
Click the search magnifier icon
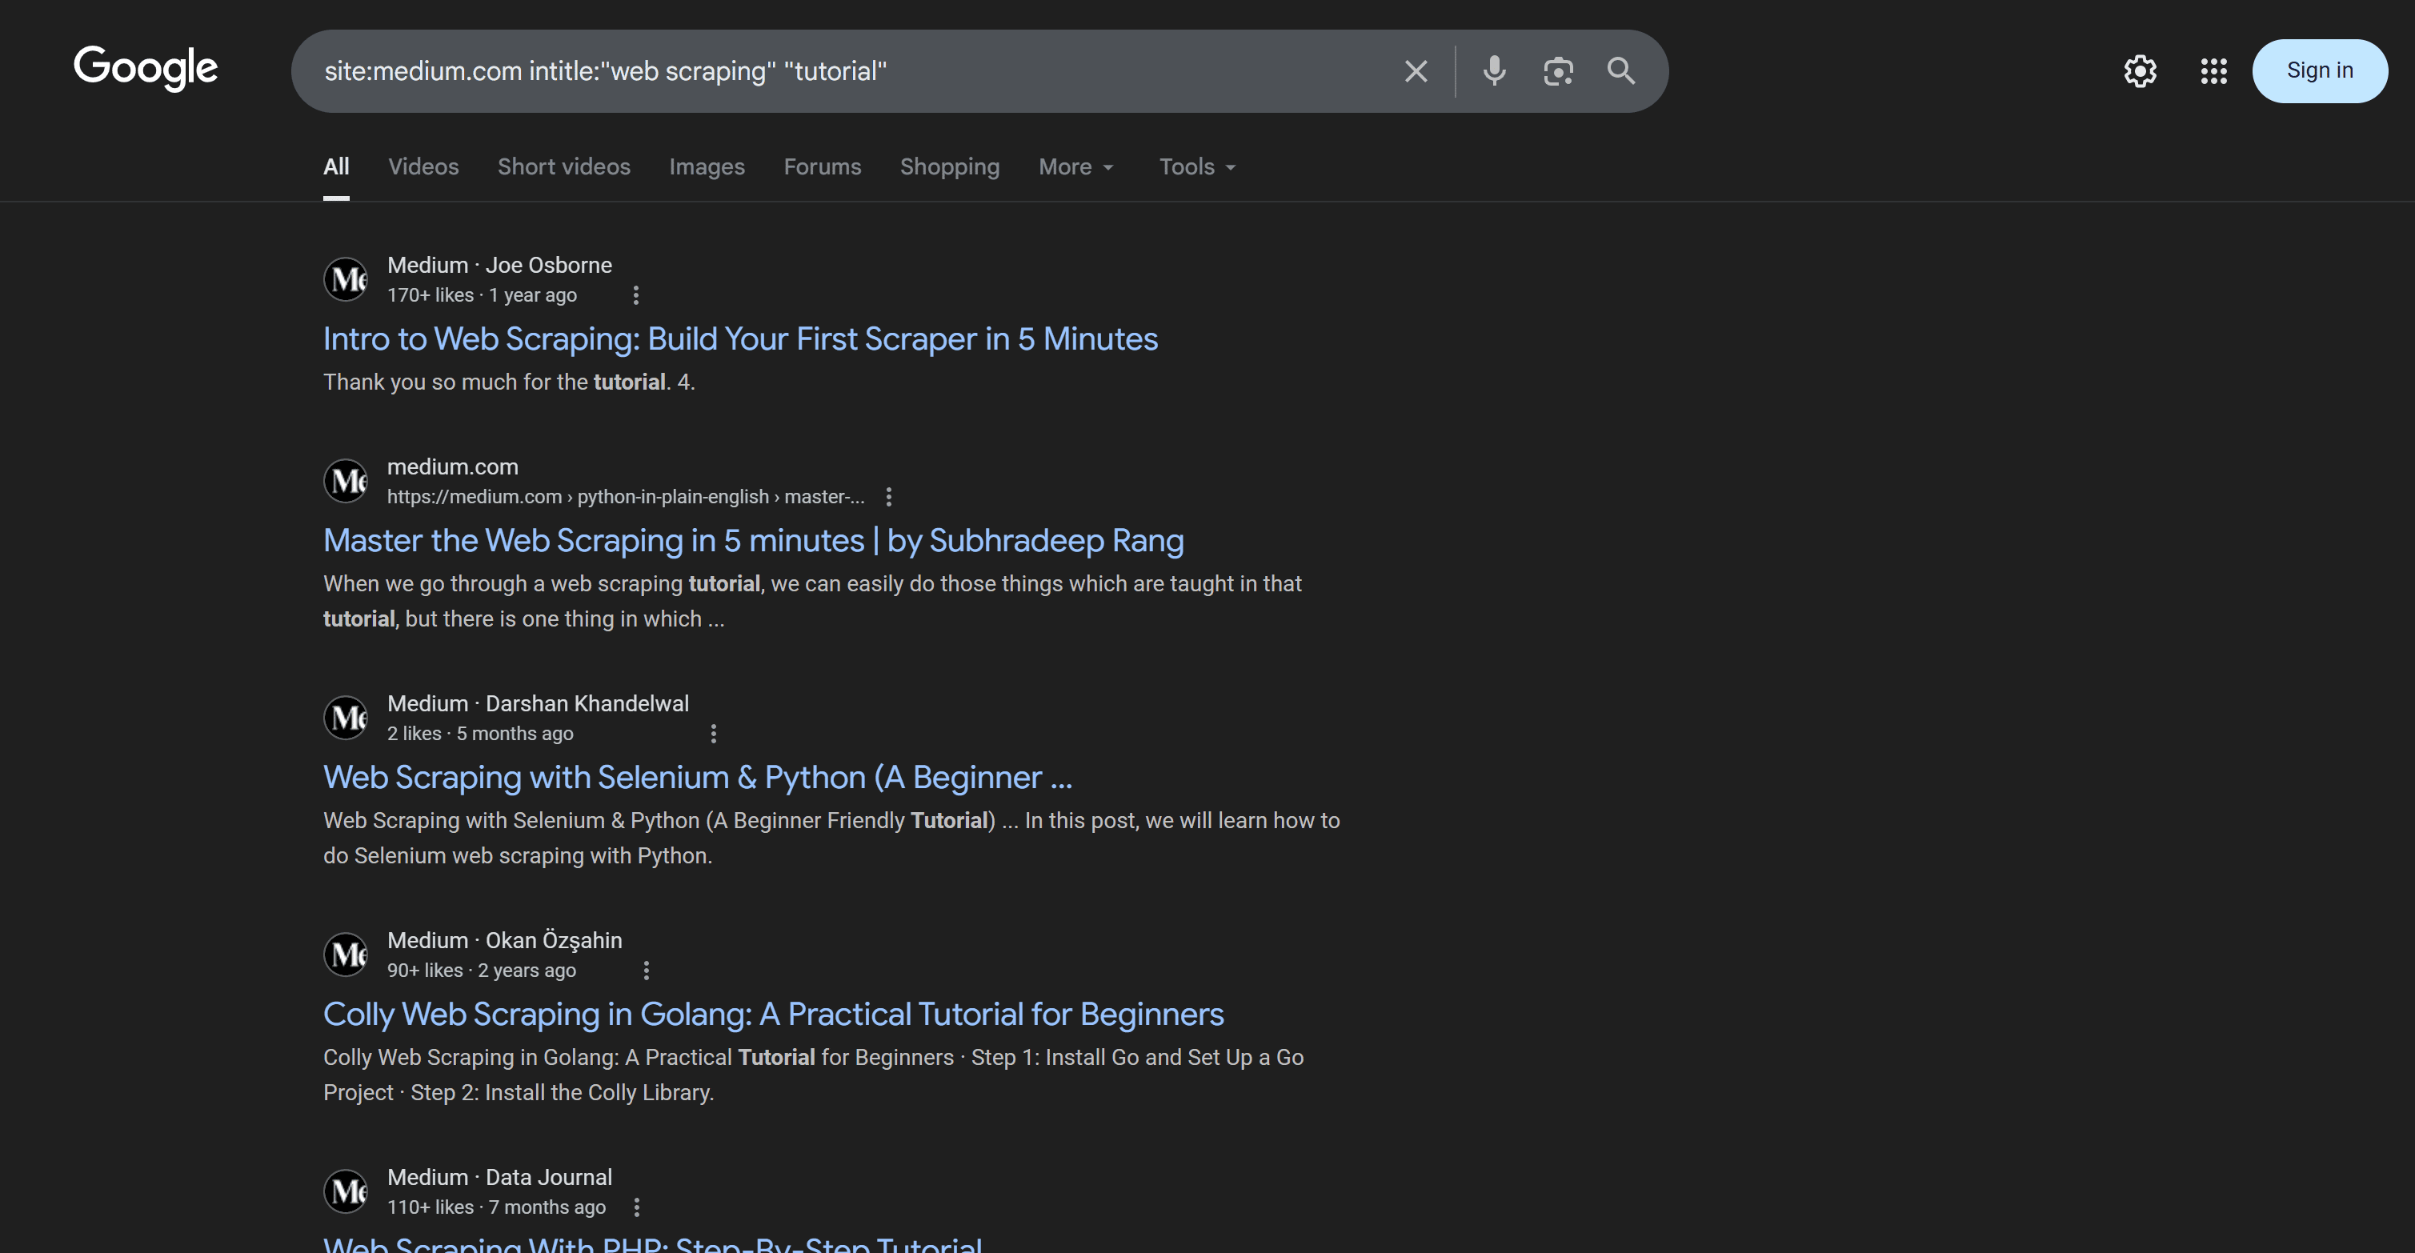1621,70
